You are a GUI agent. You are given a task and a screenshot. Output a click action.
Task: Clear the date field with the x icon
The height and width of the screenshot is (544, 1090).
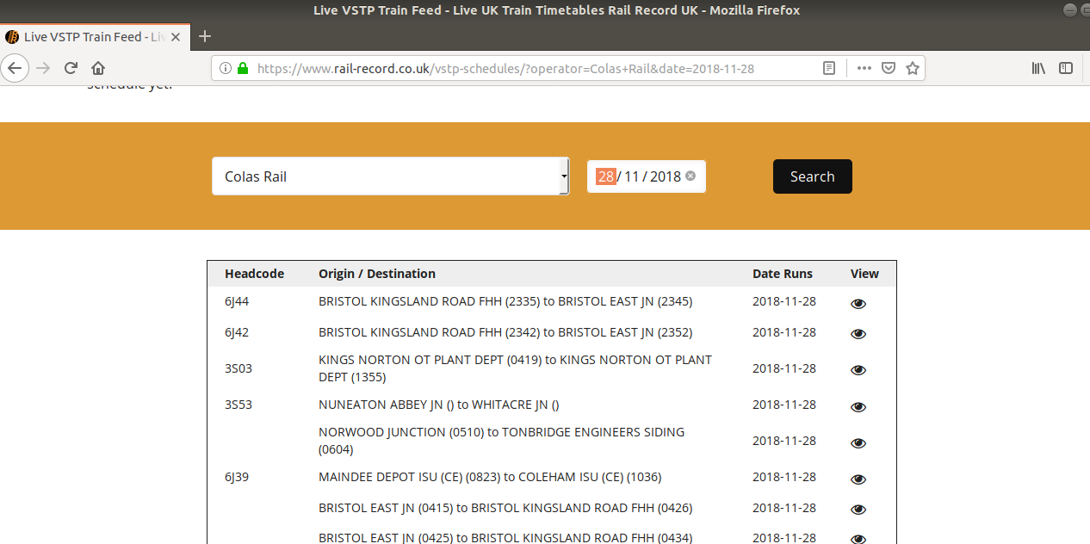point(691,176)
